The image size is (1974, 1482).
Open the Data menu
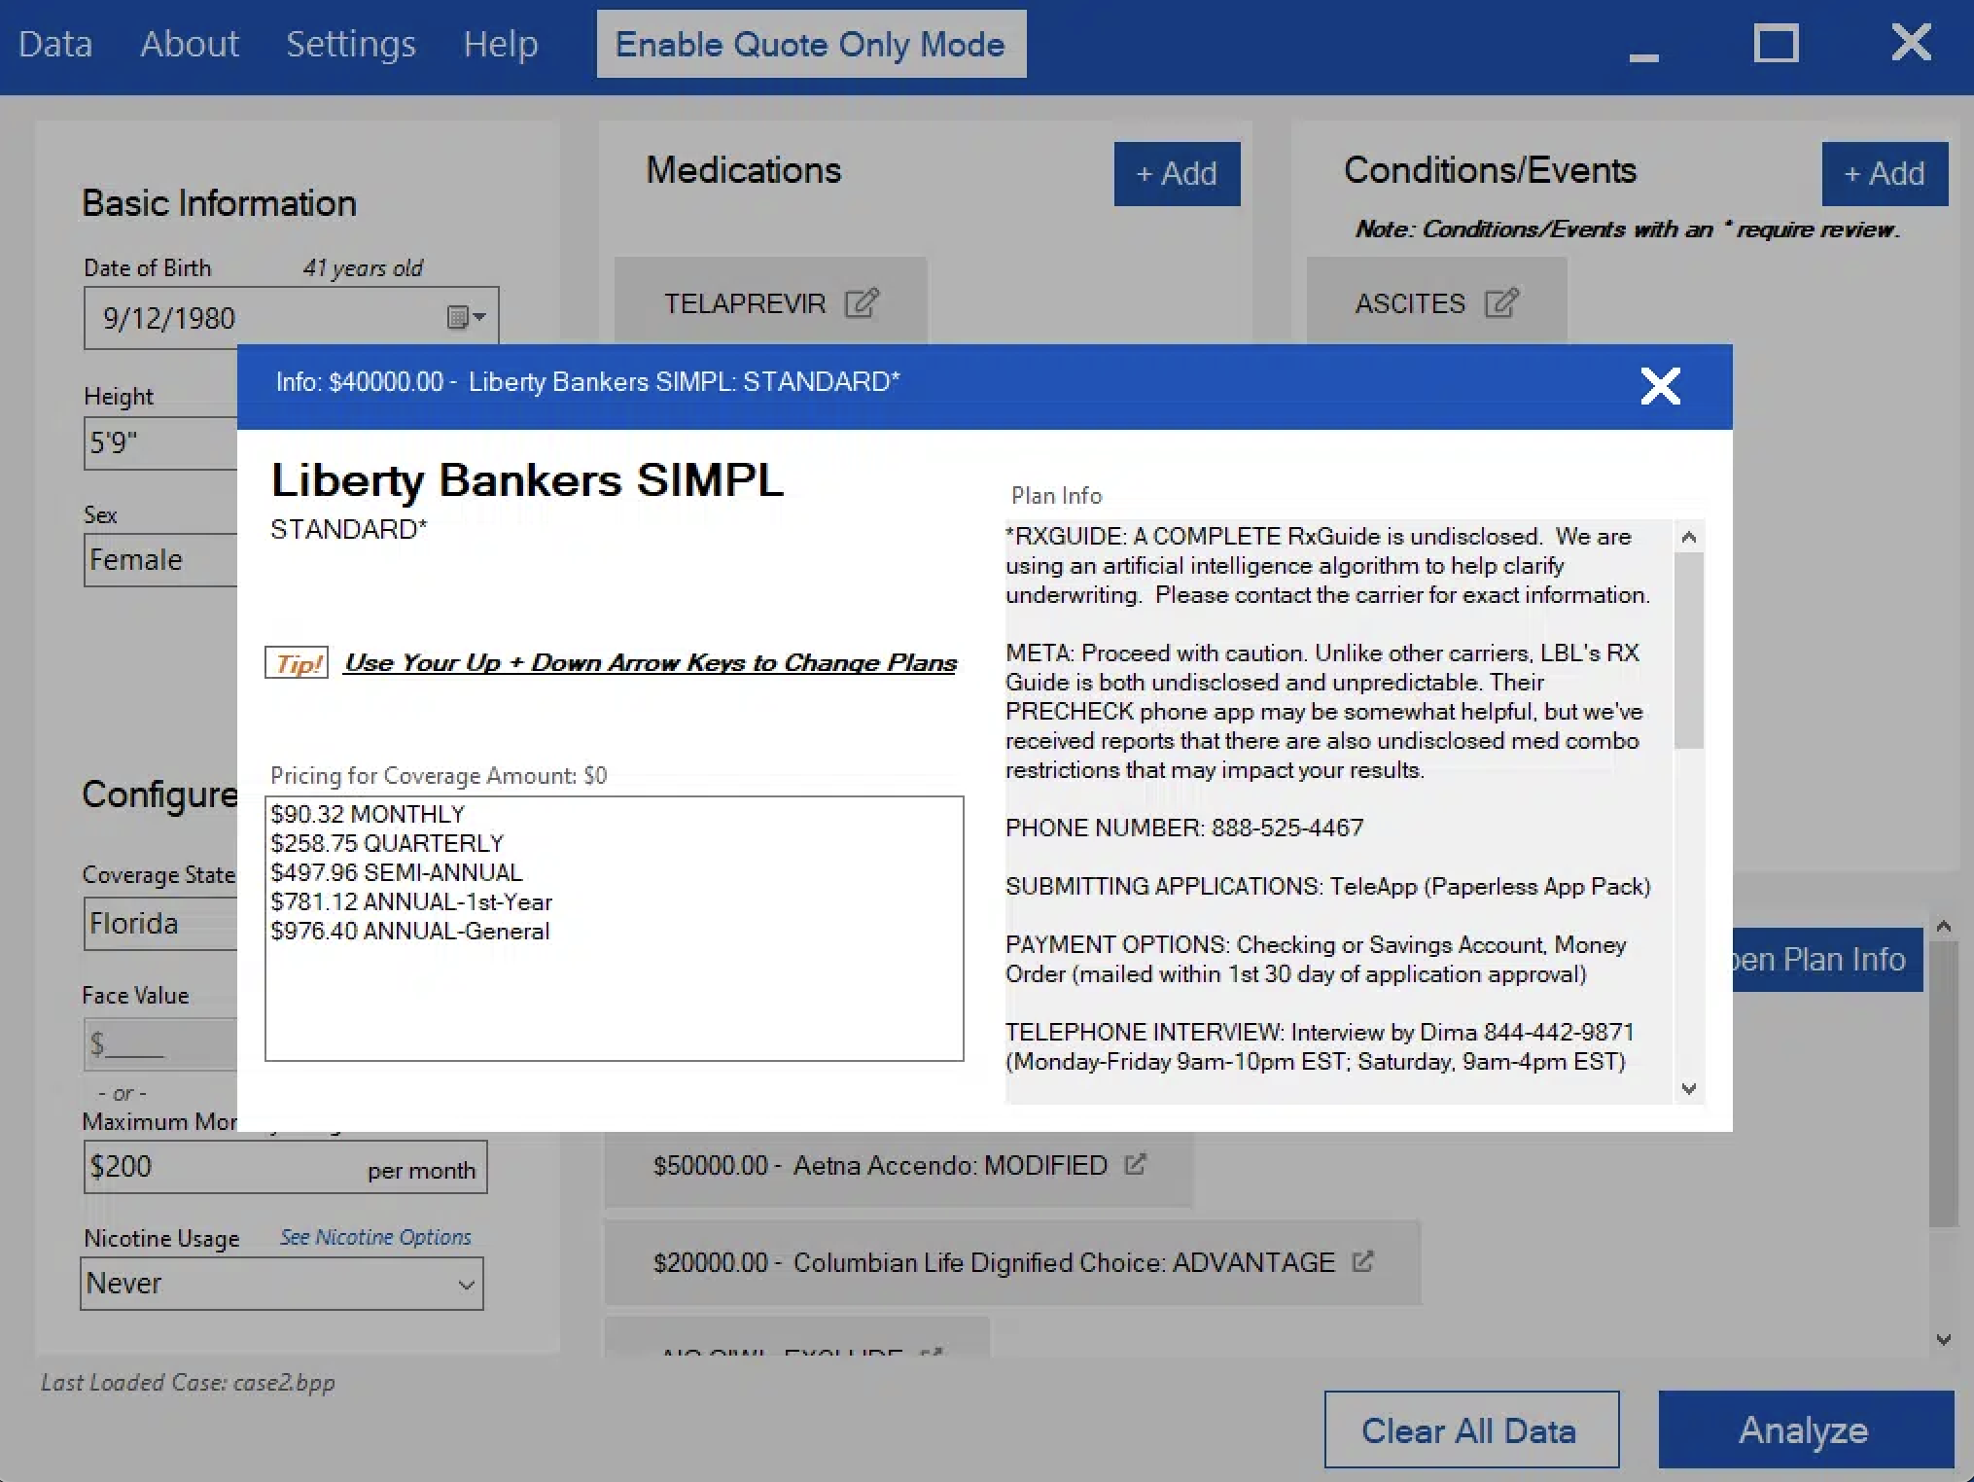55,45
